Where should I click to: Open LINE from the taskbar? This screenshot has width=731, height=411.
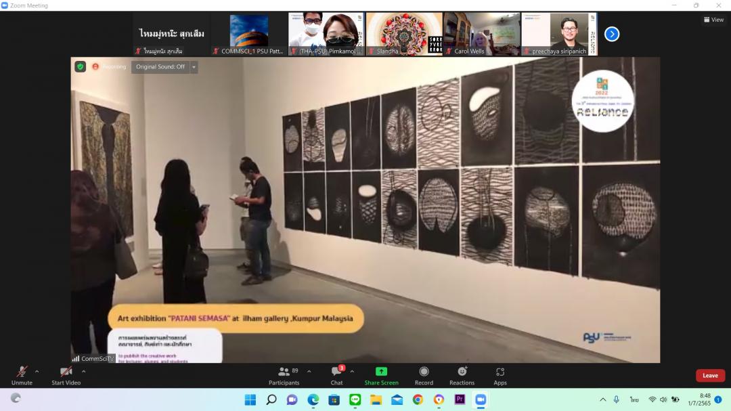point(355,399)
